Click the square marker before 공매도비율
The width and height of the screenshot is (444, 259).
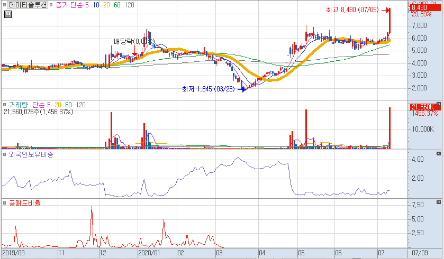click(x=5, y=203)
